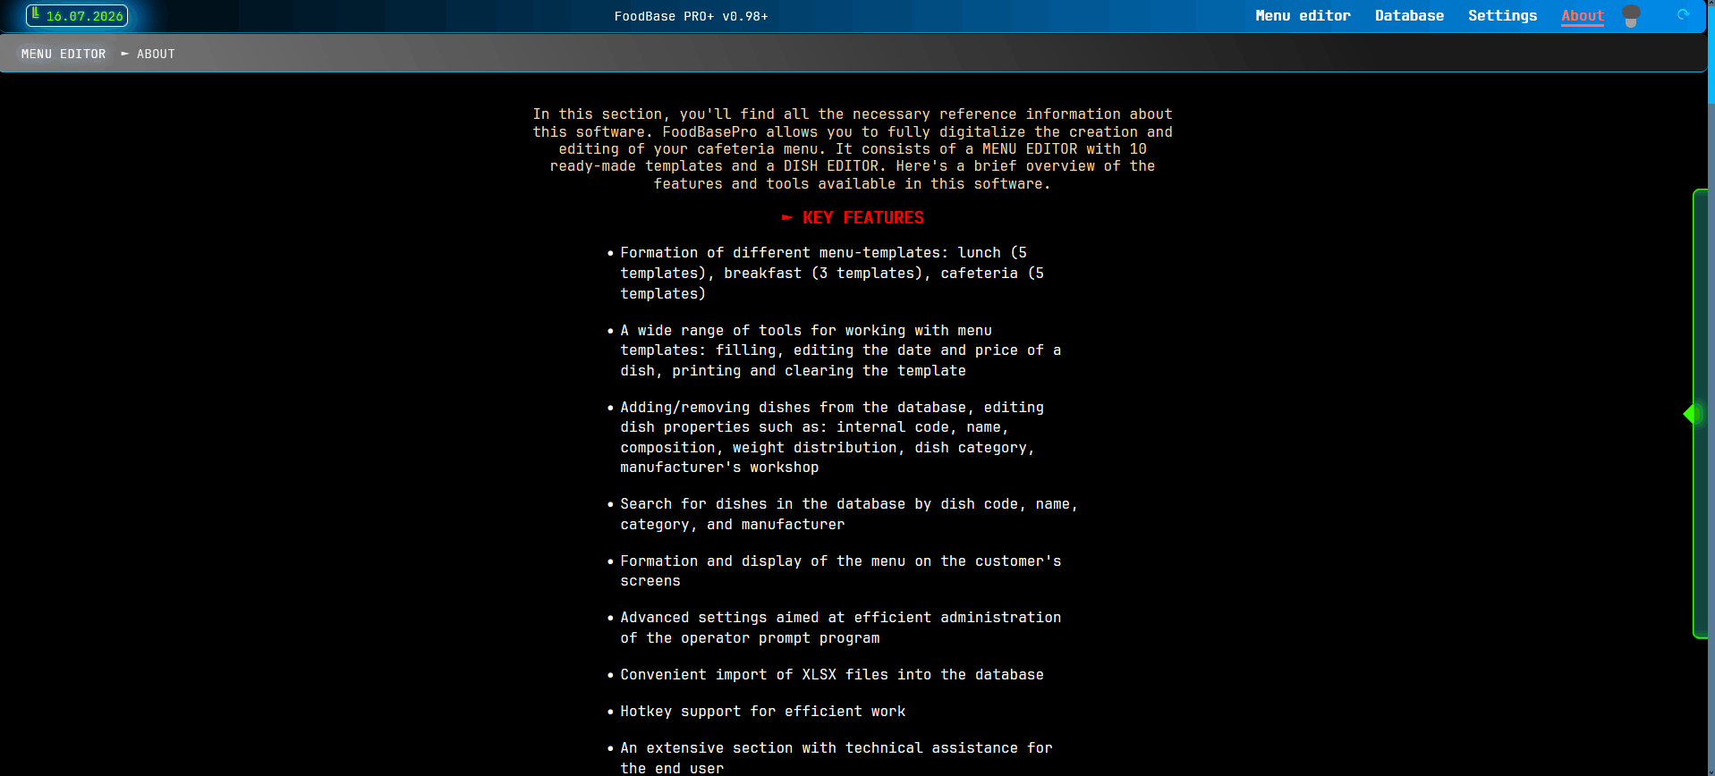Select the underlined About tab
Screen dimensions: 1715x776
[x=1583, y=16]
